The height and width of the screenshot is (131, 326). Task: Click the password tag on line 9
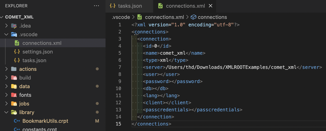(x=157, y=81)
